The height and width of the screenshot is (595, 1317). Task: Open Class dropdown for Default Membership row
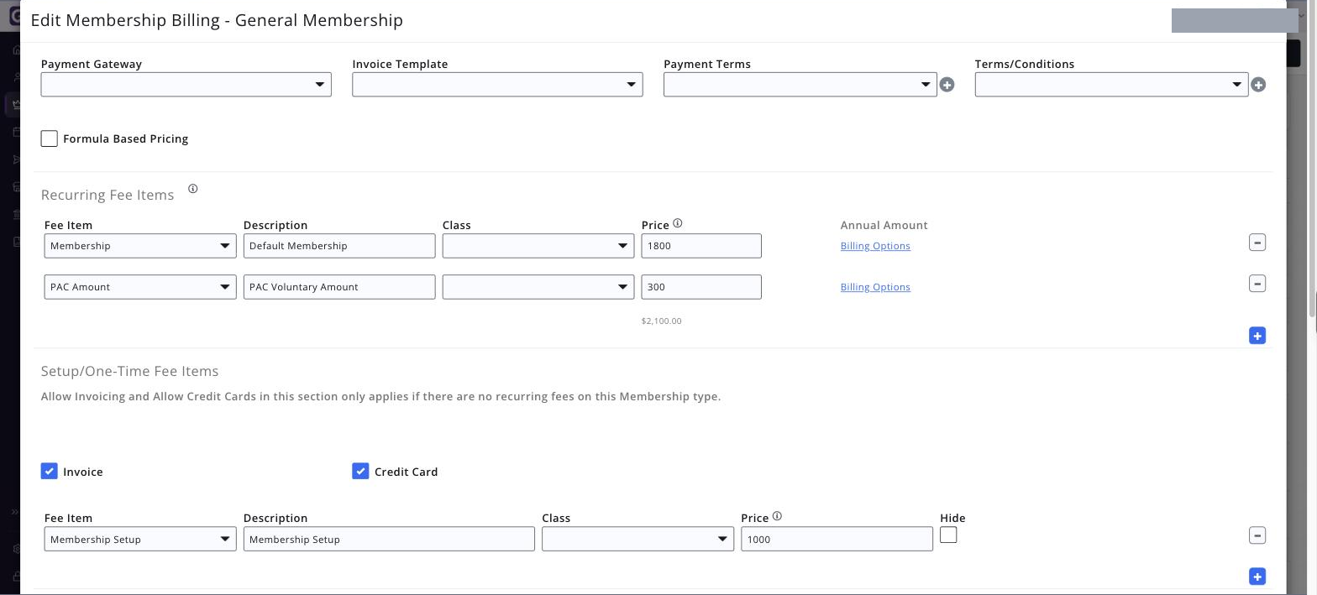[x=538, y=246]
